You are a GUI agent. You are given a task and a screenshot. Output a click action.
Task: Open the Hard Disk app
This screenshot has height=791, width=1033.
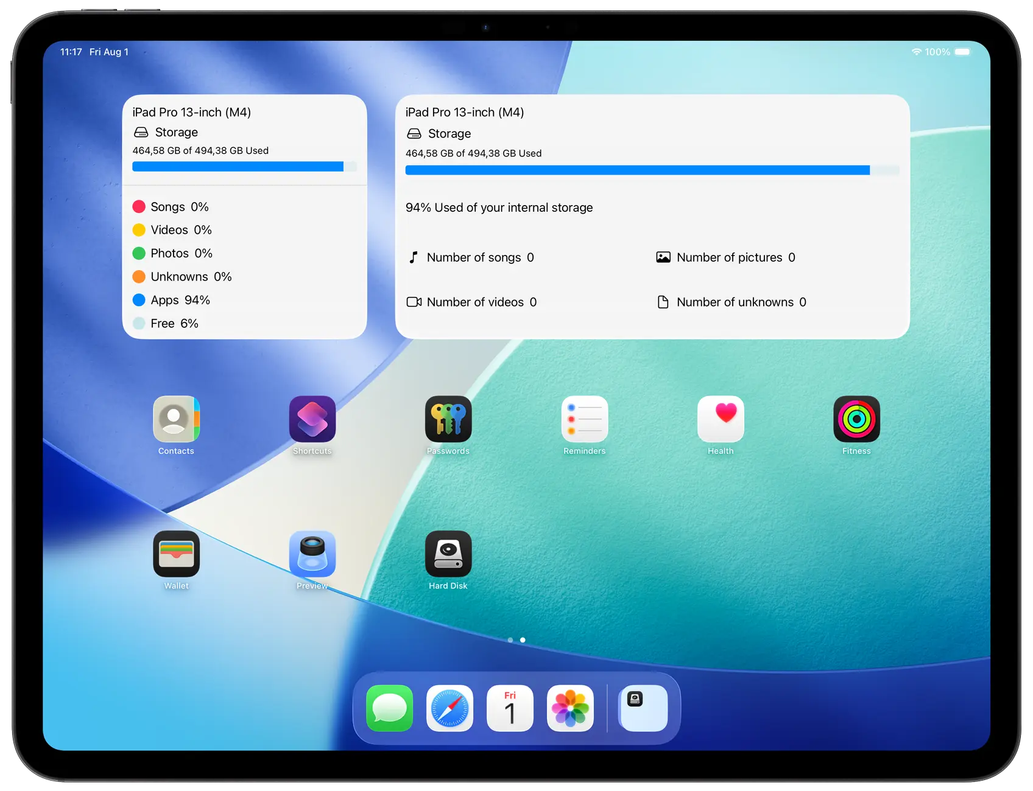pyautogui.click(x=448, y=554)
